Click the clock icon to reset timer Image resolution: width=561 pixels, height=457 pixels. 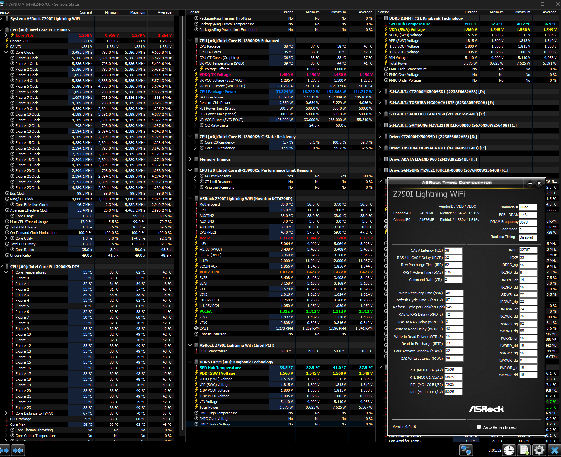[509, 450]
